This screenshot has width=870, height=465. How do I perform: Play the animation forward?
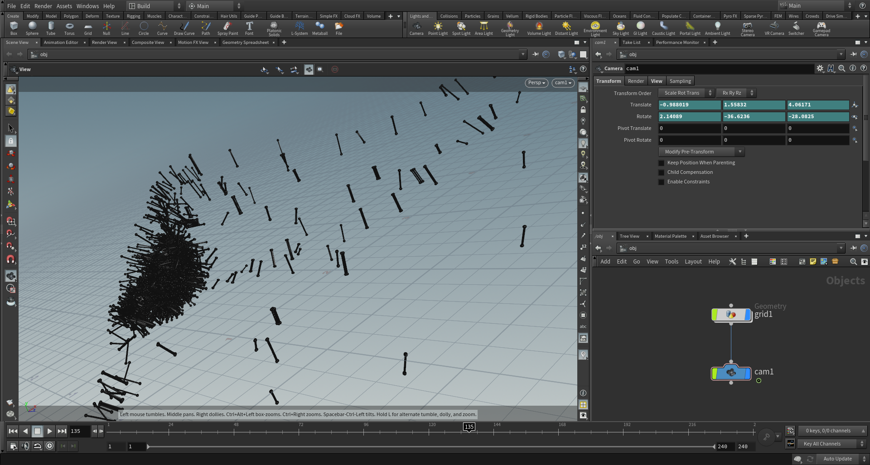pos(49,431)
